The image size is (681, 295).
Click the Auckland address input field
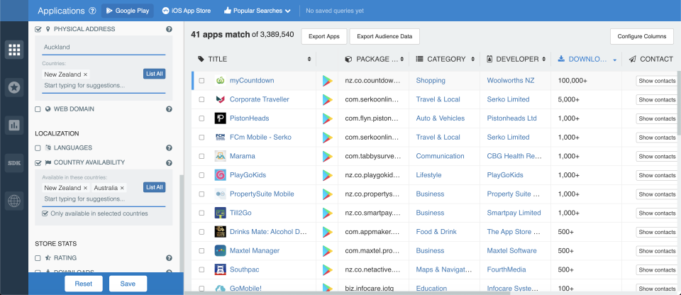[x=104, y=48]
